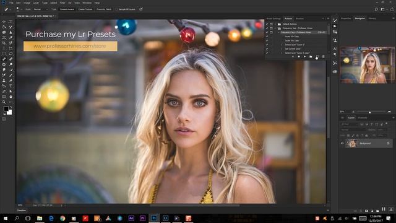Choose Create Texture type button
This screenshot has height=223, width=396.
pos(85,9)
